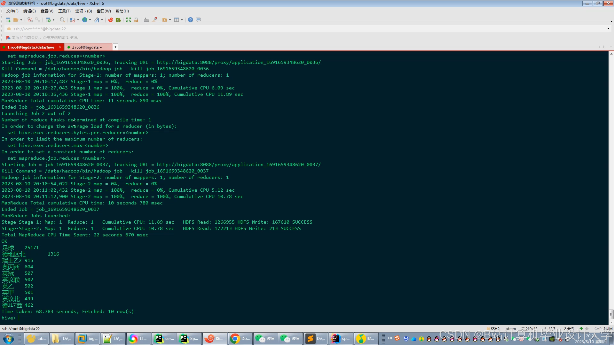
Task: Click the New session icon
Action: (x=8, y=20)
